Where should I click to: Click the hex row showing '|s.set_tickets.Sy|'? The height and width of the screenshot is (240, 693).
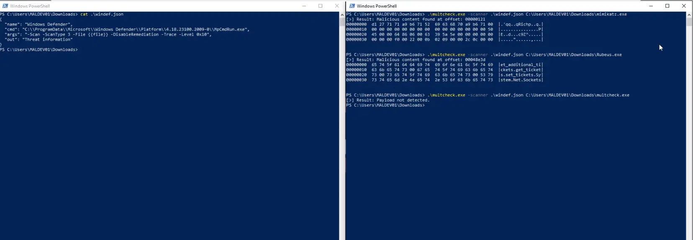[x=444, y=75]
